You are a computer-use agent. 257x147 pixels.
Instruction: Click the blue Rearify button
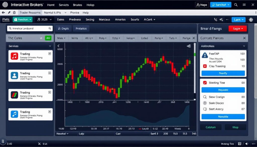223,73
